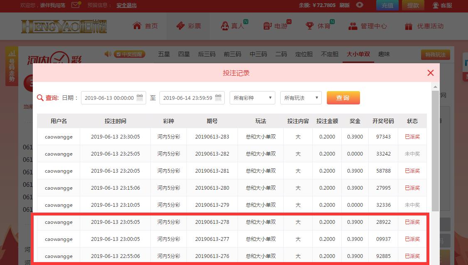This screenshot has width=468, height=265.
Task: Click the orange 查询 button
Action: pos(343,98)
